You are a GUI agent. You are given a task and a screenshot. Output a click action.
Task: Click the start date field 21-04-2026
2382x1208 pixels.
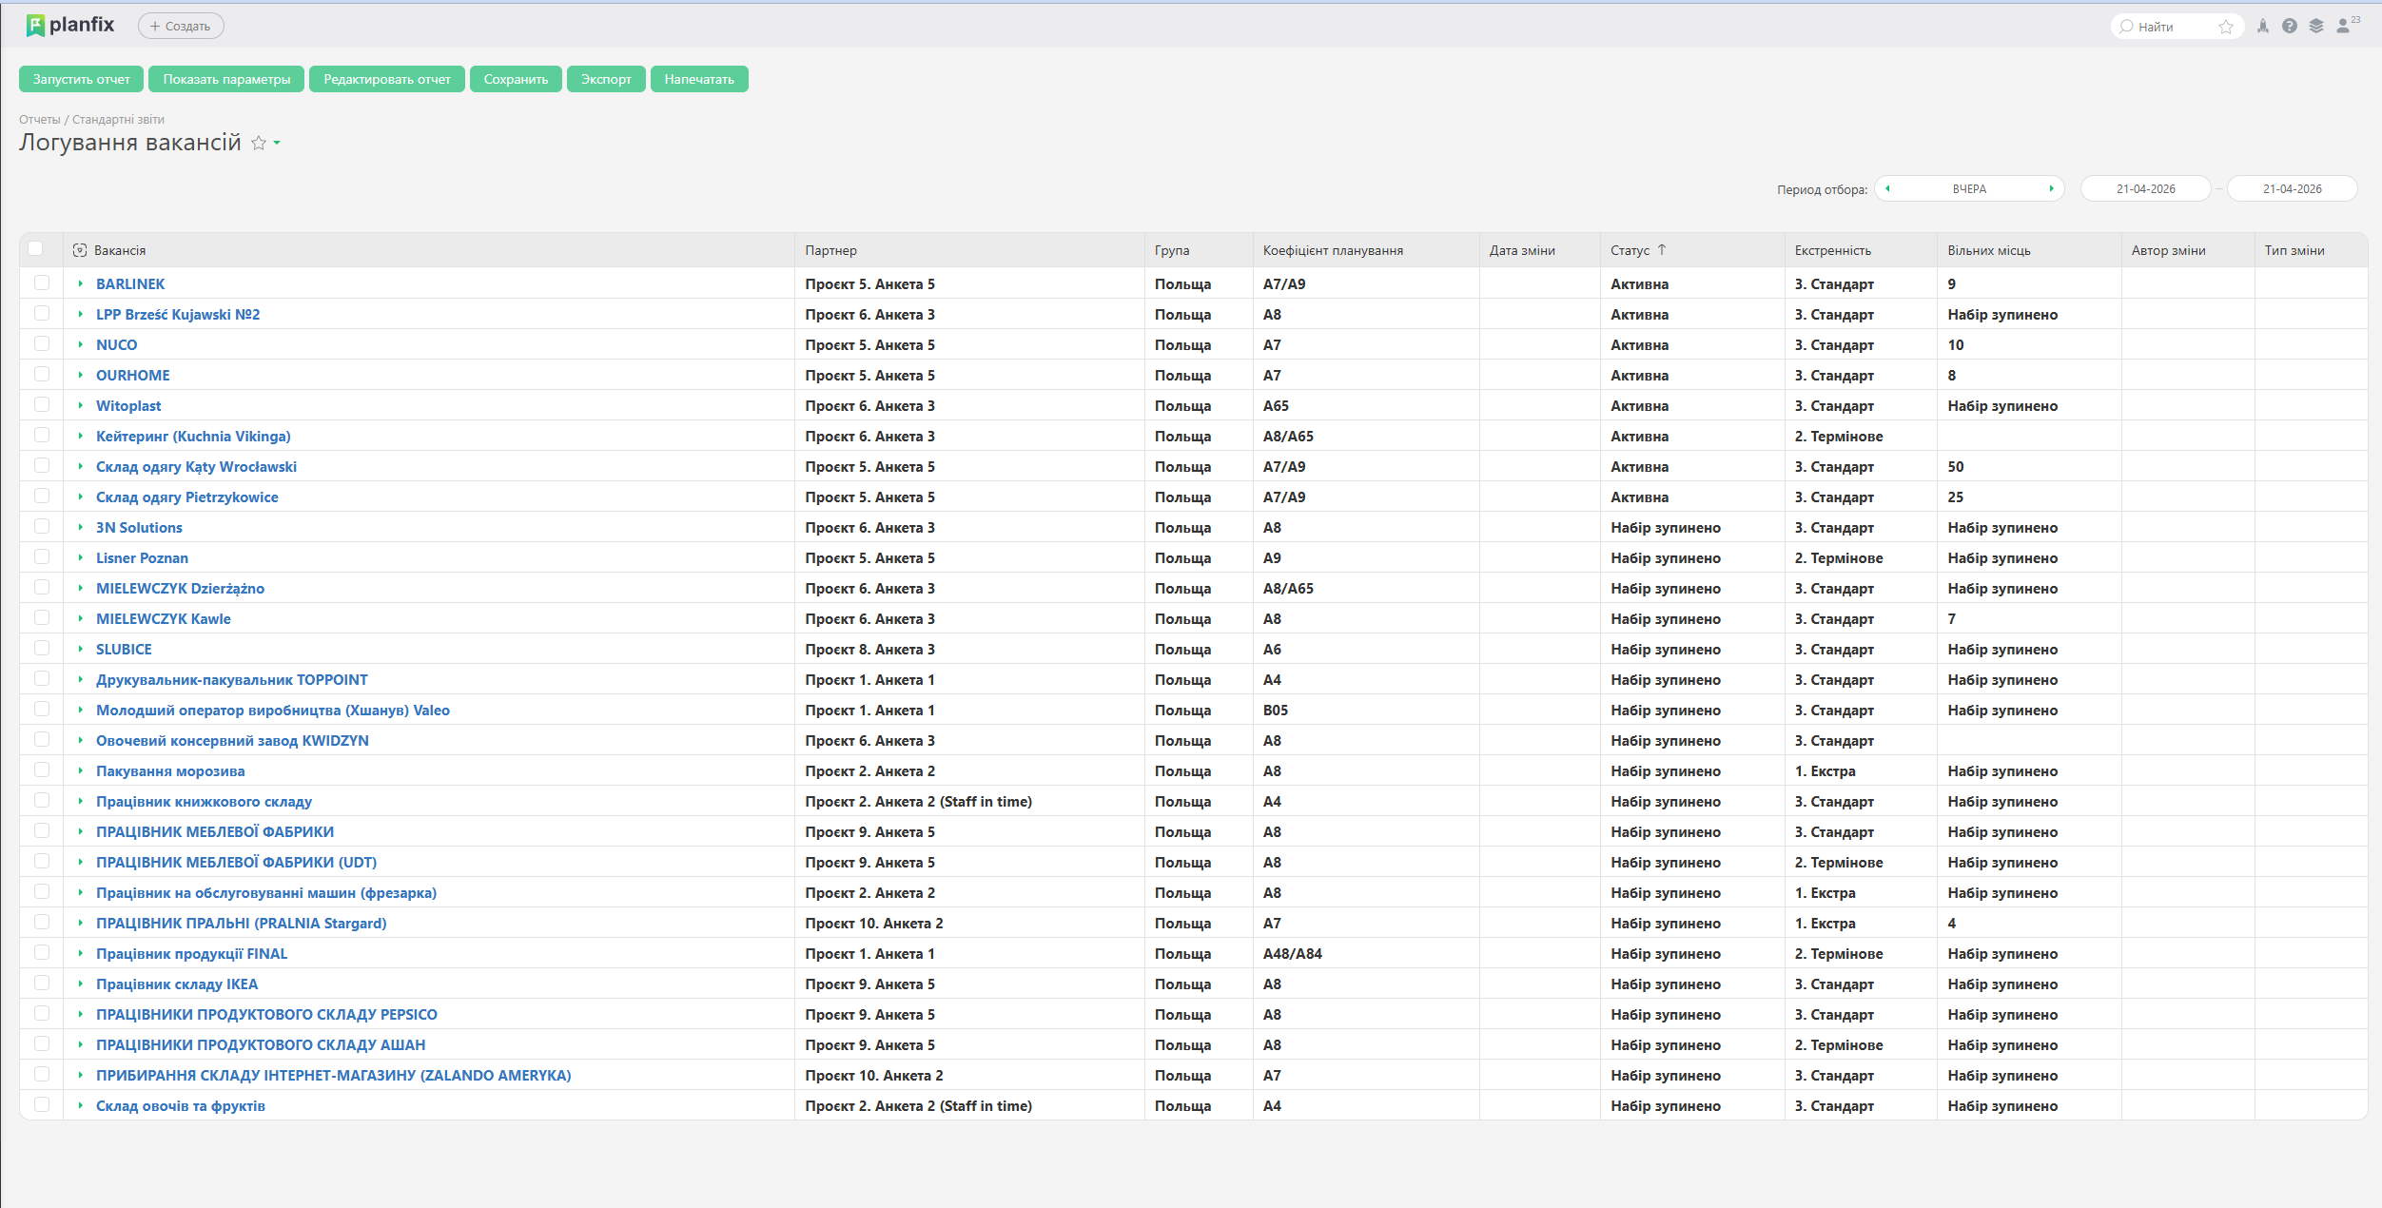2145,188
